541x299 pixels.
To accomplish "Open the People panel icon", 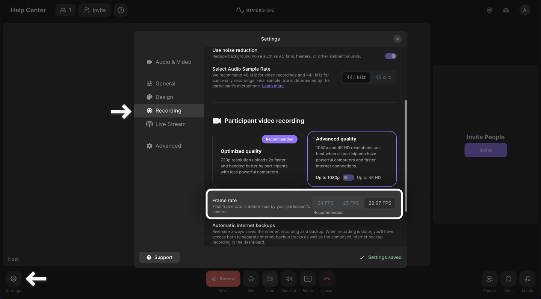I will (490, 279).
